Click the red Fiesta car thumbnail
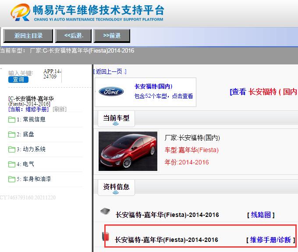The width and height of the screenshot is (298, 252). [x=128, y=151]
